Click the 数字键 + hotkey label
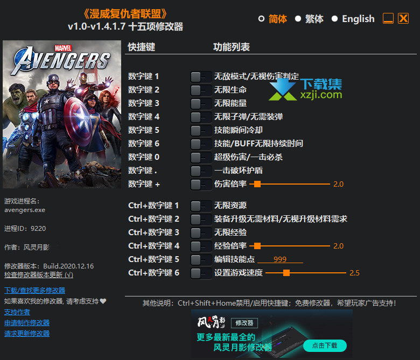Viewport: 420px width, 360px height. coord(144,184)
